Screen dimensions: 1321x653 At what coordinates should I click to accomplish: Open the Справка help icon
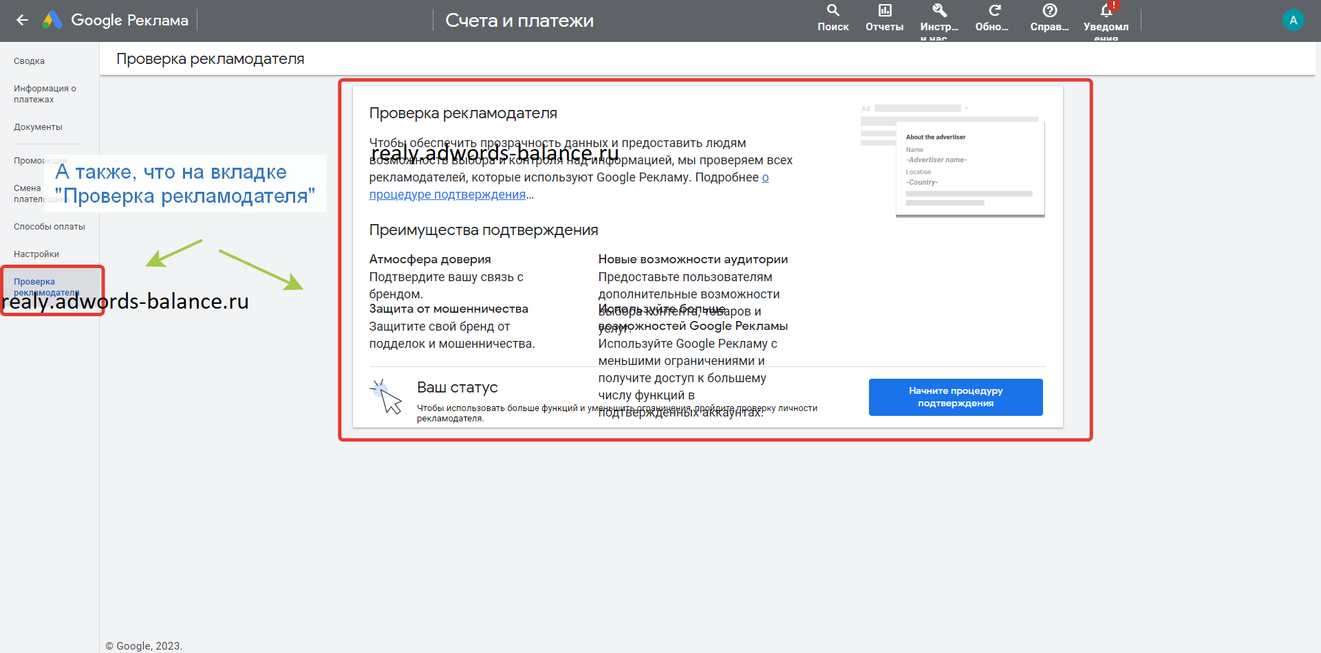point(1049,11)
